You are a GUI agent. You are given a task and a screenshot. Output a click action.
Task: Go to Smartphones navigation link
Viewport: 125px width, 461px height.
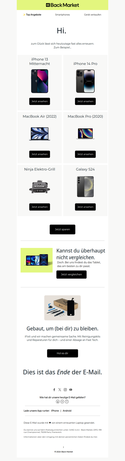(62, 15)
